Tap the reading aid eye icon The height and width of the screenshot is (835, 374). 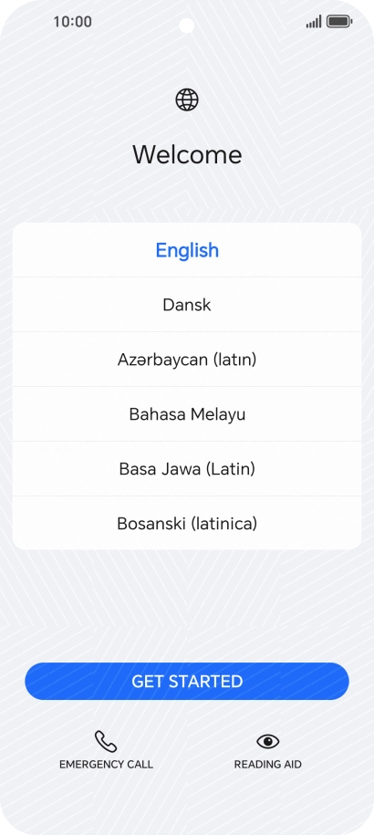267,741
